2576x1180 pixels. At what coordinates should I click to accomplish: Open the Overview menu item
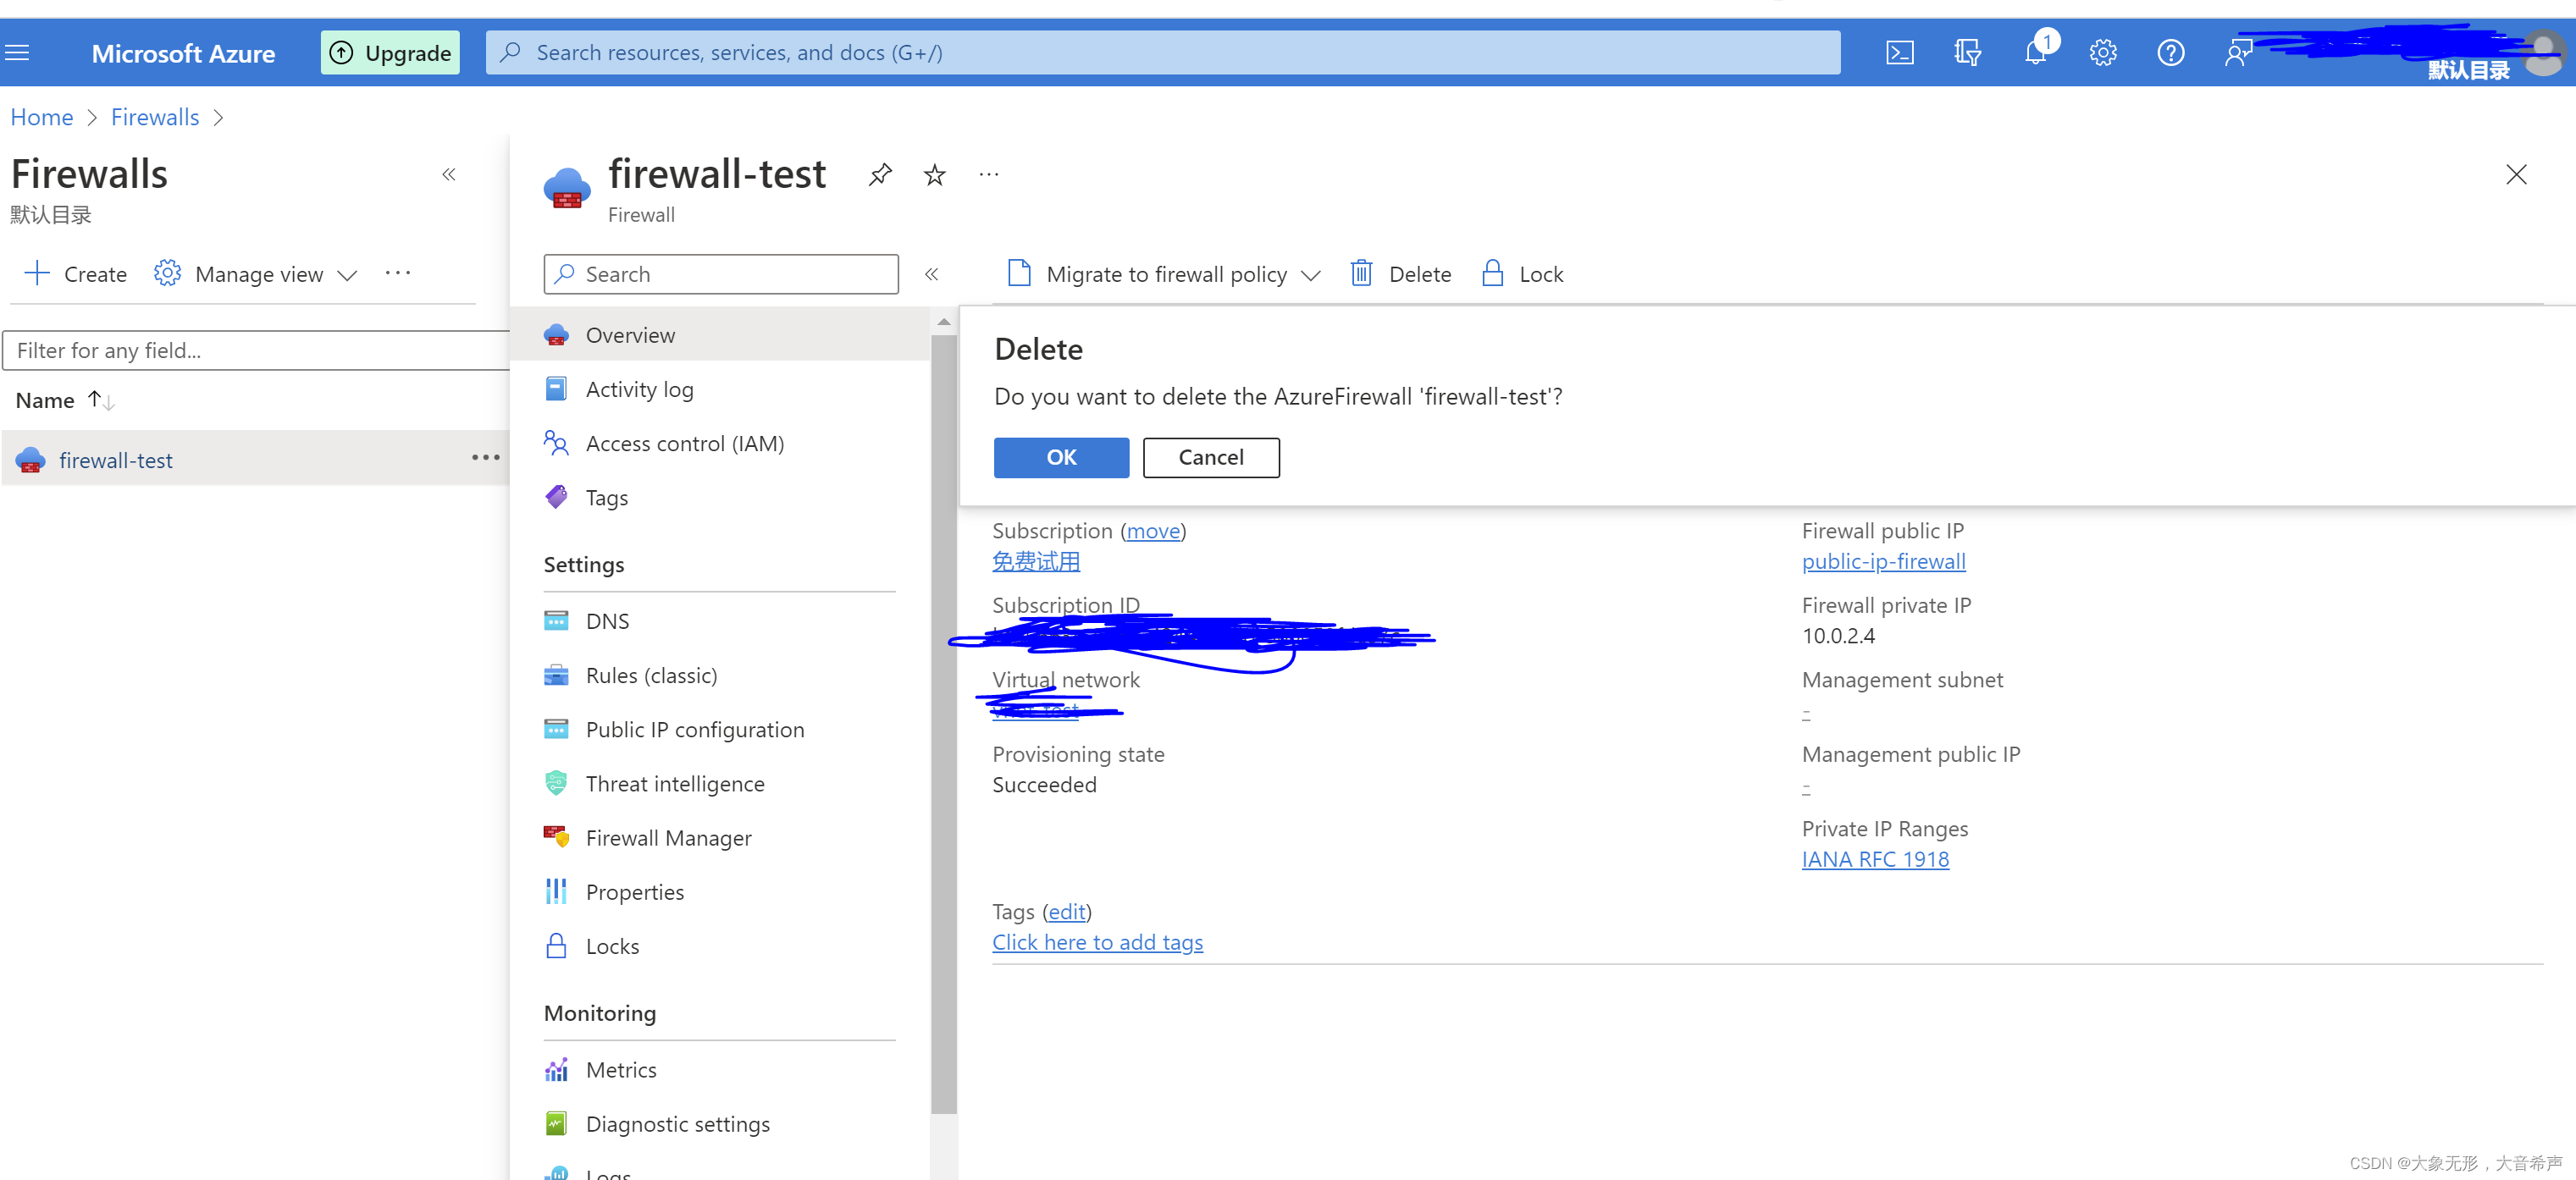click(x=720, y=335)
